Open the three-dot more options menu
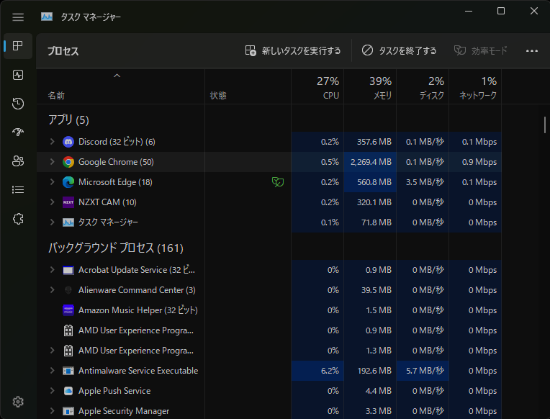 pos(532,51)
